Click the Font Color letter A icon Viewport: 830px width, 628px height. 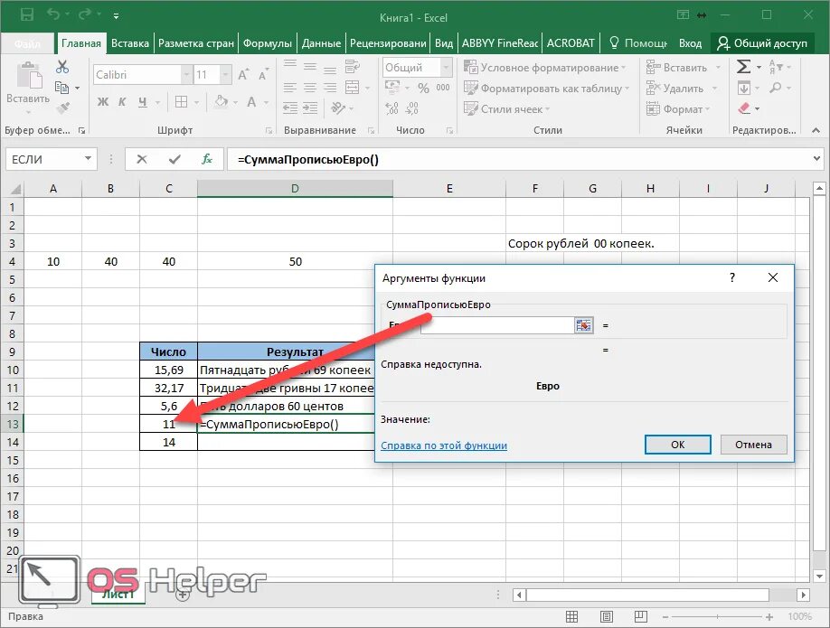click(251, 101)
